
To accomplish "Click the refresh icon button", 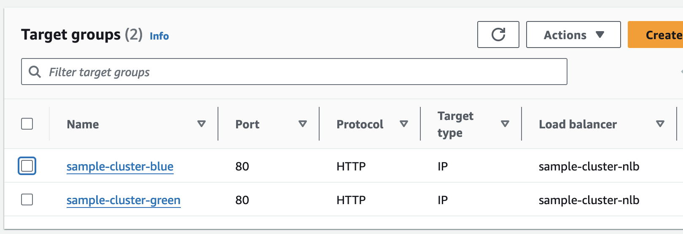I will (x=498, y=35).
